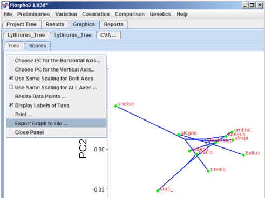Click the -0.02 axis tick value
Image resolution: width=265 pixels, height=198 pixels.
coord(98,189)
